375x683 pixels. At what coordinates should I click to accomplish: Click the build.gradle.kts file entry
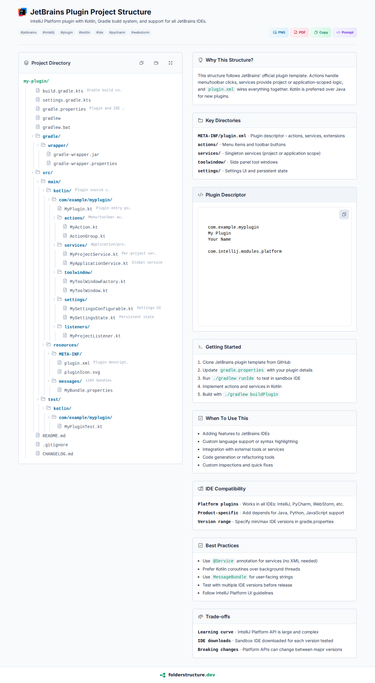tap(63, 91)
